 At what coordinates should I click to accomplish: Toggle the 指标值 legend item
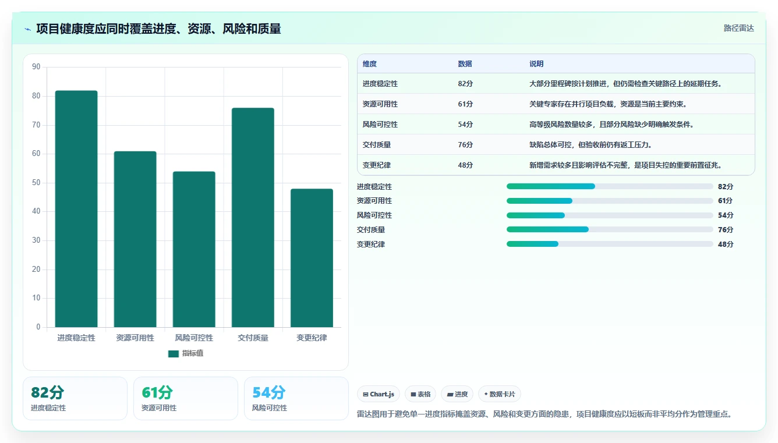186,353
